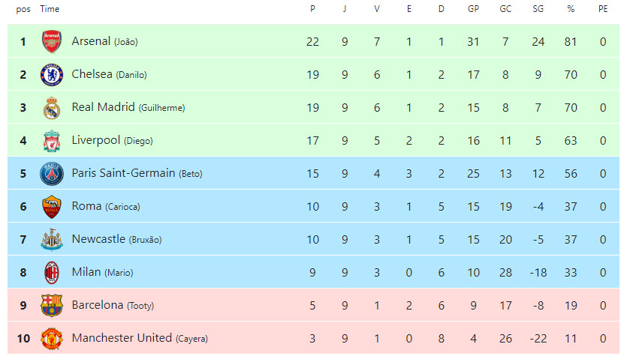Click the Liverpool club crest
This screenshot has height=356, width=621.
[x=51, y=140]
